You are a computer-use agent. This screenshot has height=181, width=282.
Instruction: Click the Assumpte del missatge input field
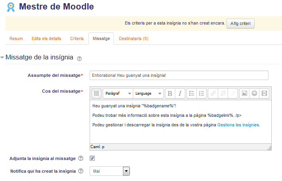179,75
